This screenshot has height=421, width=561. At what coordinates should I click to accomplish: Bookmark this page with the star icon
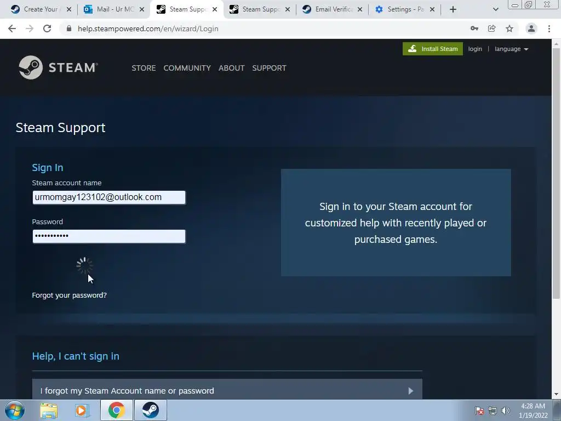tap(510, 29)
